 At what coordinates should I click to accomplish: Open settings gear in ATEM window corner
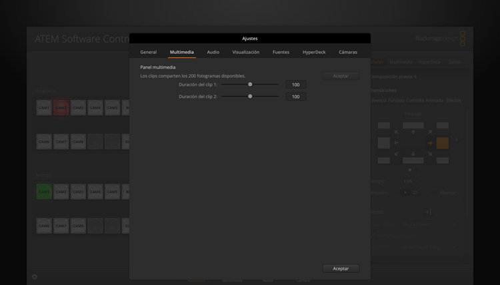pyautogui.click(x=35, y=277)
